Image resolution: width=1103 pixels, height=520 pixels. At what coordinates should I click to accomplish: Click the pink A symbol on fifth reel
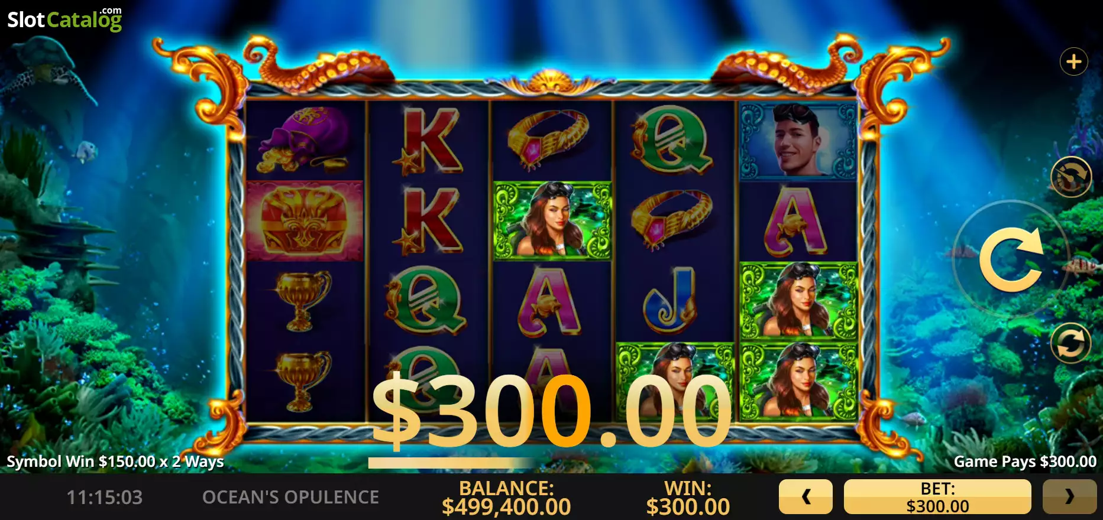coord(795,221)
